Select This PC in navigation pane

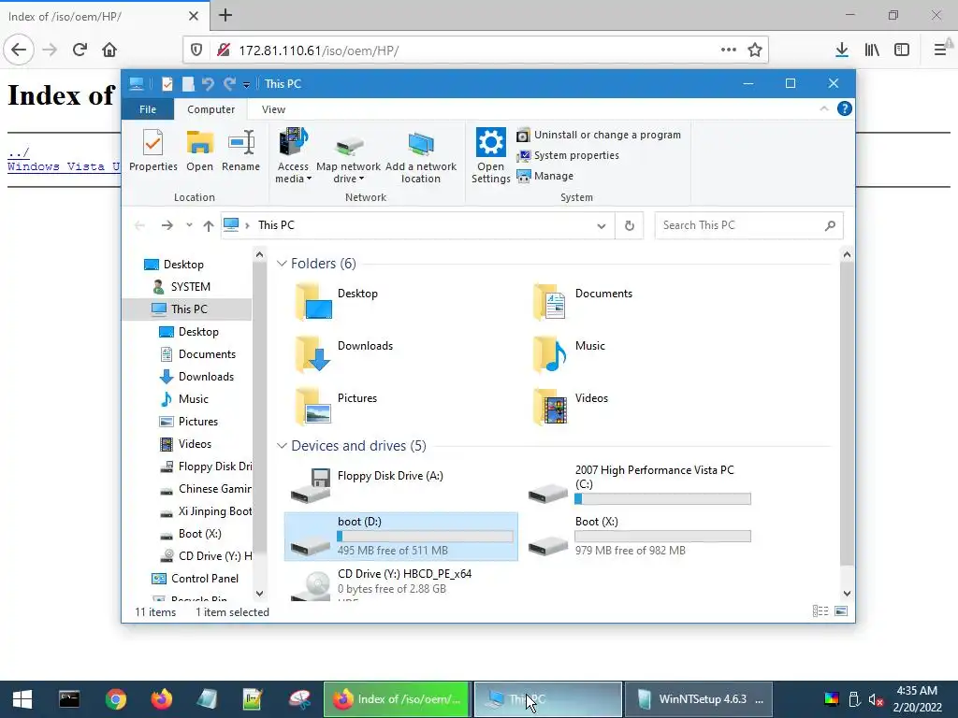[x=189, y=309]
